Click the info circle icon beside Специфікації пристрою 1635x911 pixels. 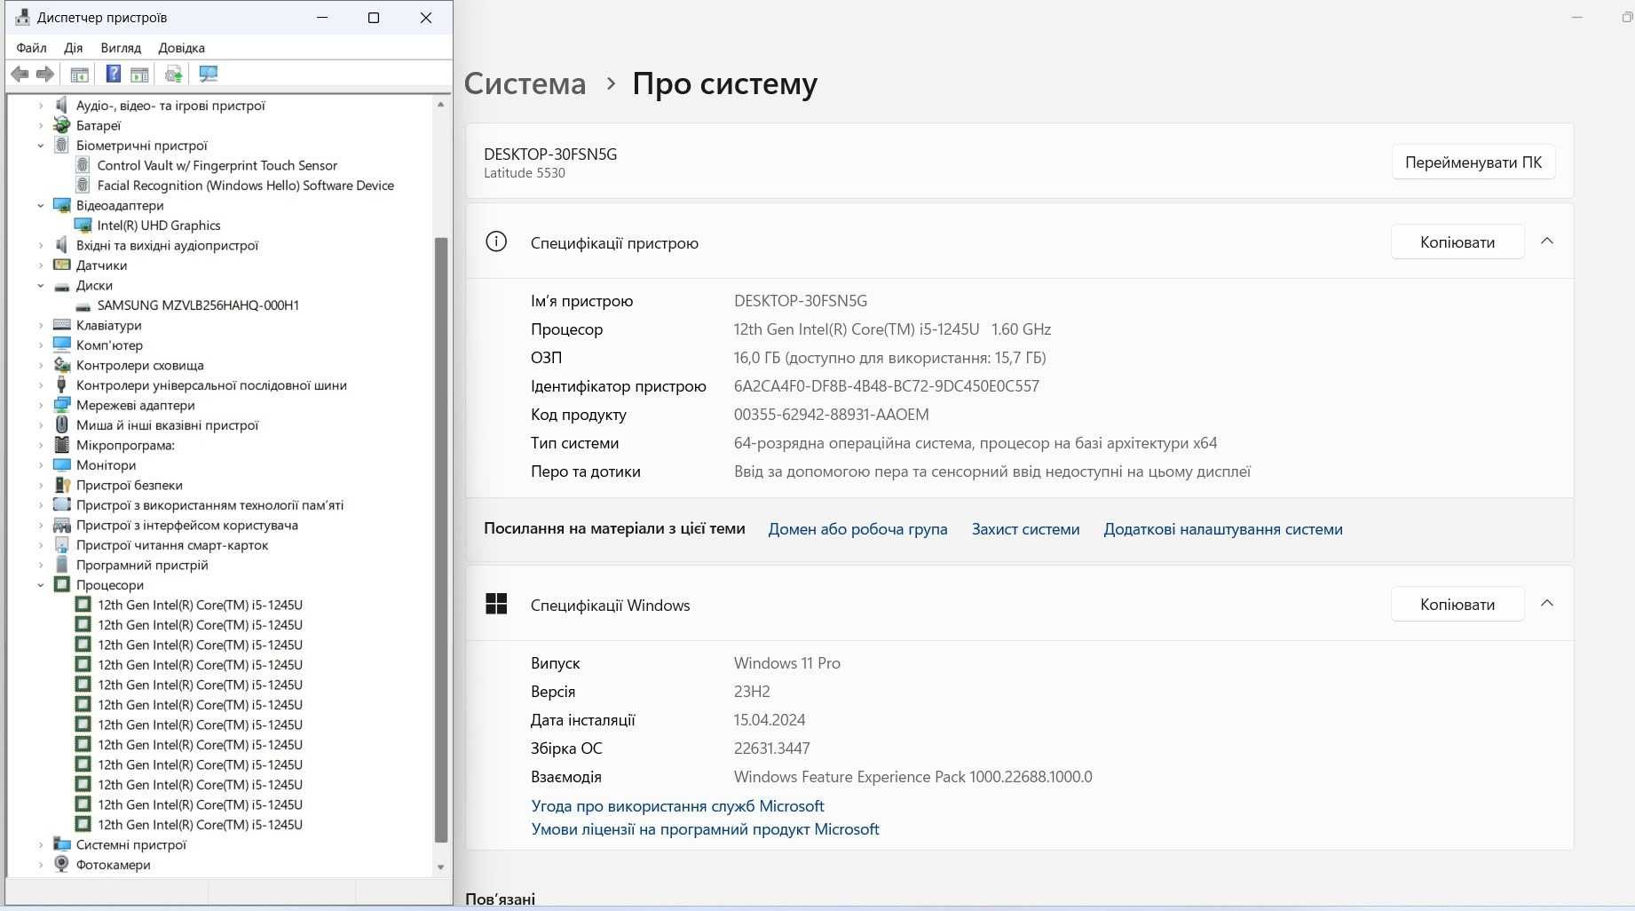coord(496,242)
